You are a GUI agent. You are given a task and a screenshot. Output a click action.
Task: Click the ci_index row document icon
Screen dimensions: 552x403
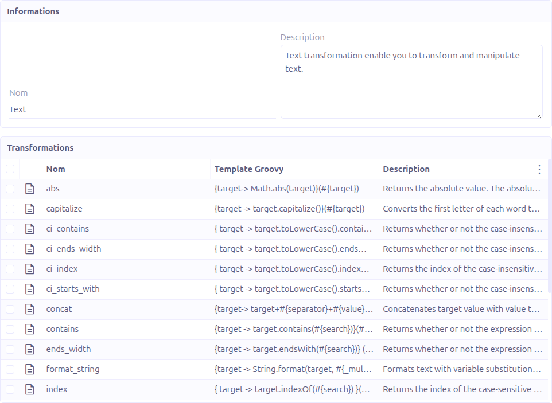pos(30,269)
